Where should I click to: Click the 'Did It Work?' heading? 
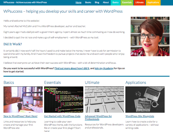(x=13, y=44)
